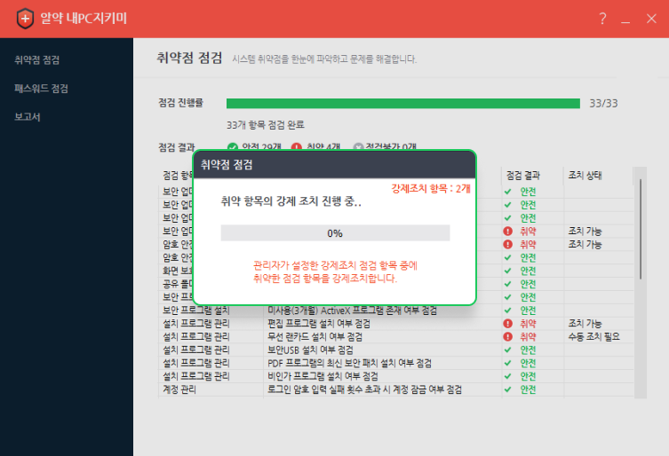Select the 비인가 프로그램 설치 여부 점검 row

pyautogui.click(x=396, y=376)
